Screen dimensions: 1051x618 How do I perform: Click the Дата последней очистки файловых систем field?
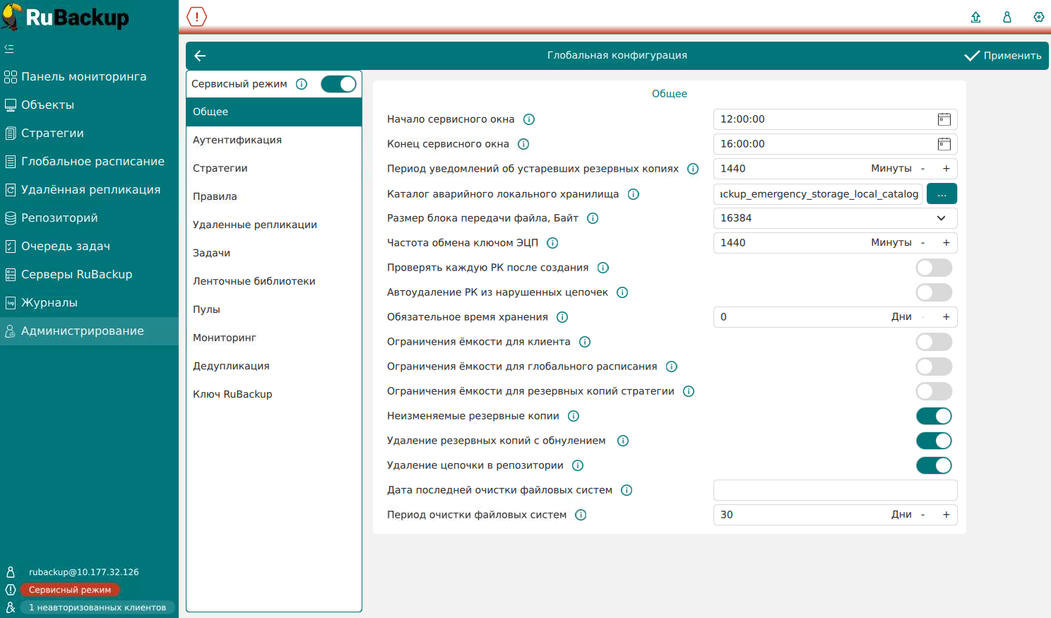pyautogui.click(x=835, y=490)
